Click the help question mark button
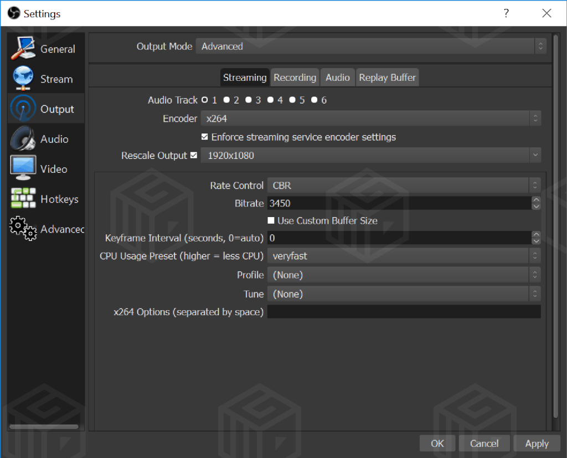Viewport: 567px width, 458px height. (x=506, y=13)
